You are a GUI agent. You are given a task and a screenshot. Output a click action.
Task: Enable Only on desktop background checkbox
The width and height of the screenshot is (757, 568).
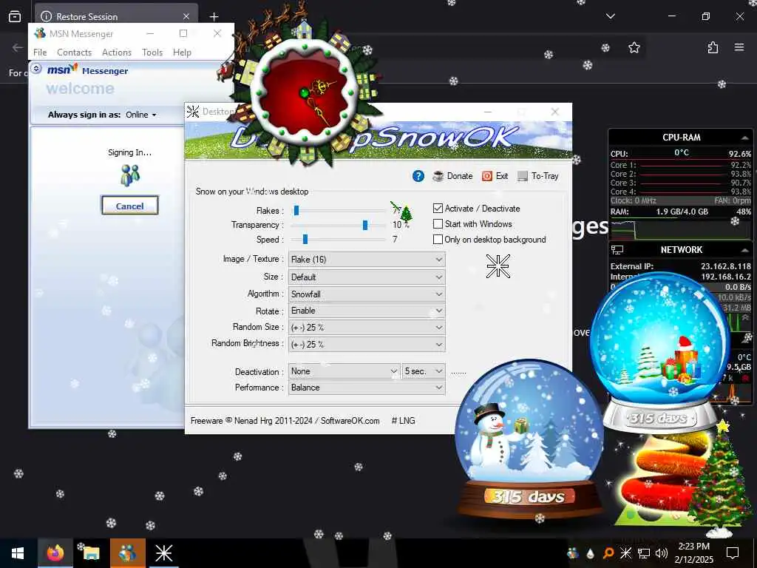click(x=438, y=239)
